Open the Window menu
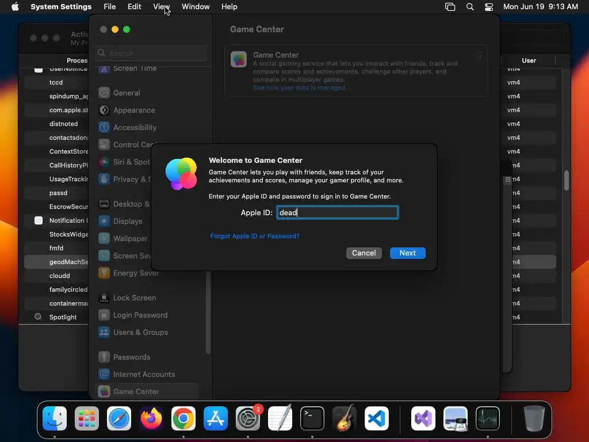 [x=196, y=7]
